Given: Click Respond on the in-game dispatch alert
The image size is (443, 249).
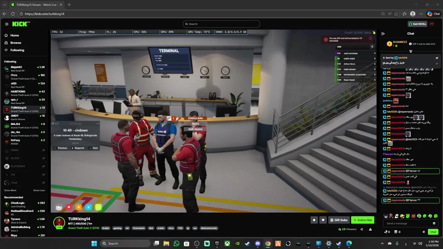Looking at the screenshot, I should coord(78,148).
